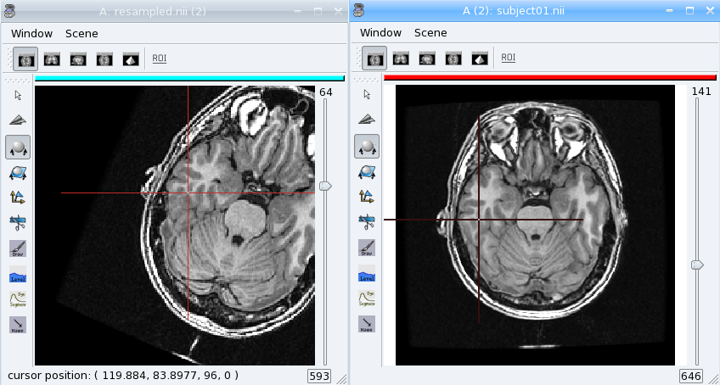Toggle axial view in resampled.nii toolbar
720x385 pixels.
tap(25, 59)
